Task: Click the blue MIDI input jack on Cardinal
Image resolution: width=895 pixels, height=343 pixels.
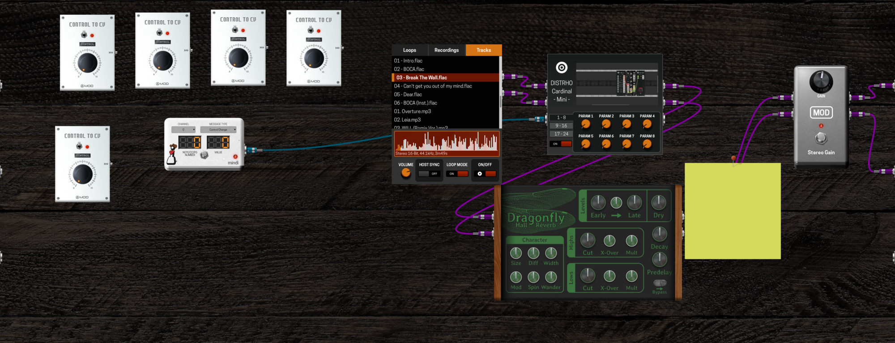Action: (540, 119)
